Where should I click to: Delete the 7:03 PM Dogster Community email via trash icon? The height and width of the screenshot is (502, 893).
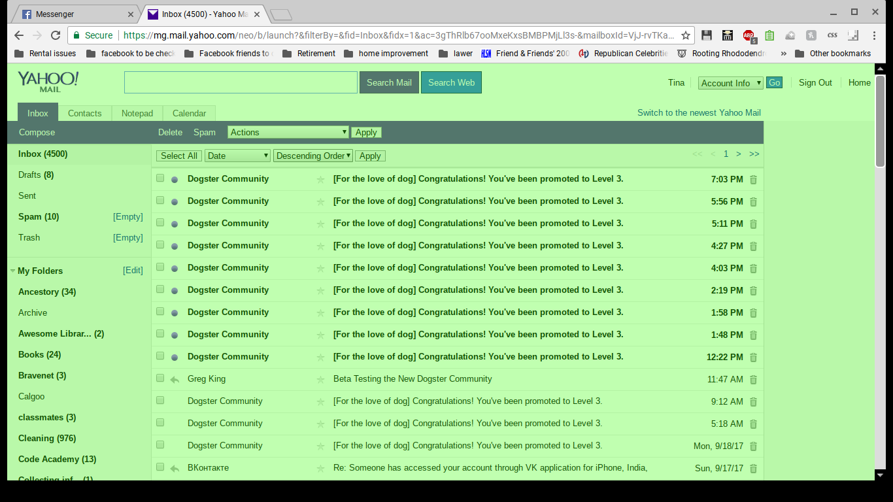(x=753, y=180)
